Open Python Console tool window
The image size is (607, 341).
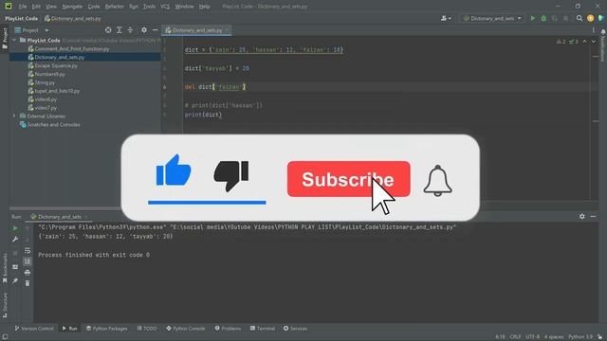[186, 329]
